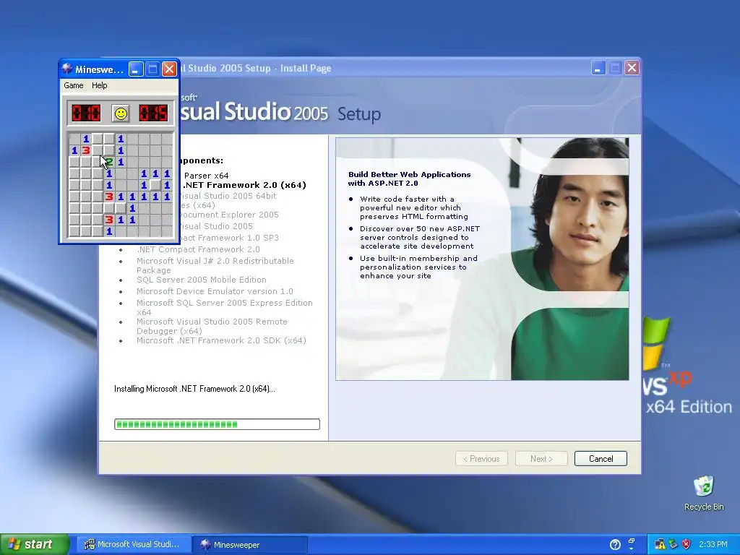
Task: Click 'Microsoft Device Emulator version 1.0' entry
Action: click(x=215, y=291)
